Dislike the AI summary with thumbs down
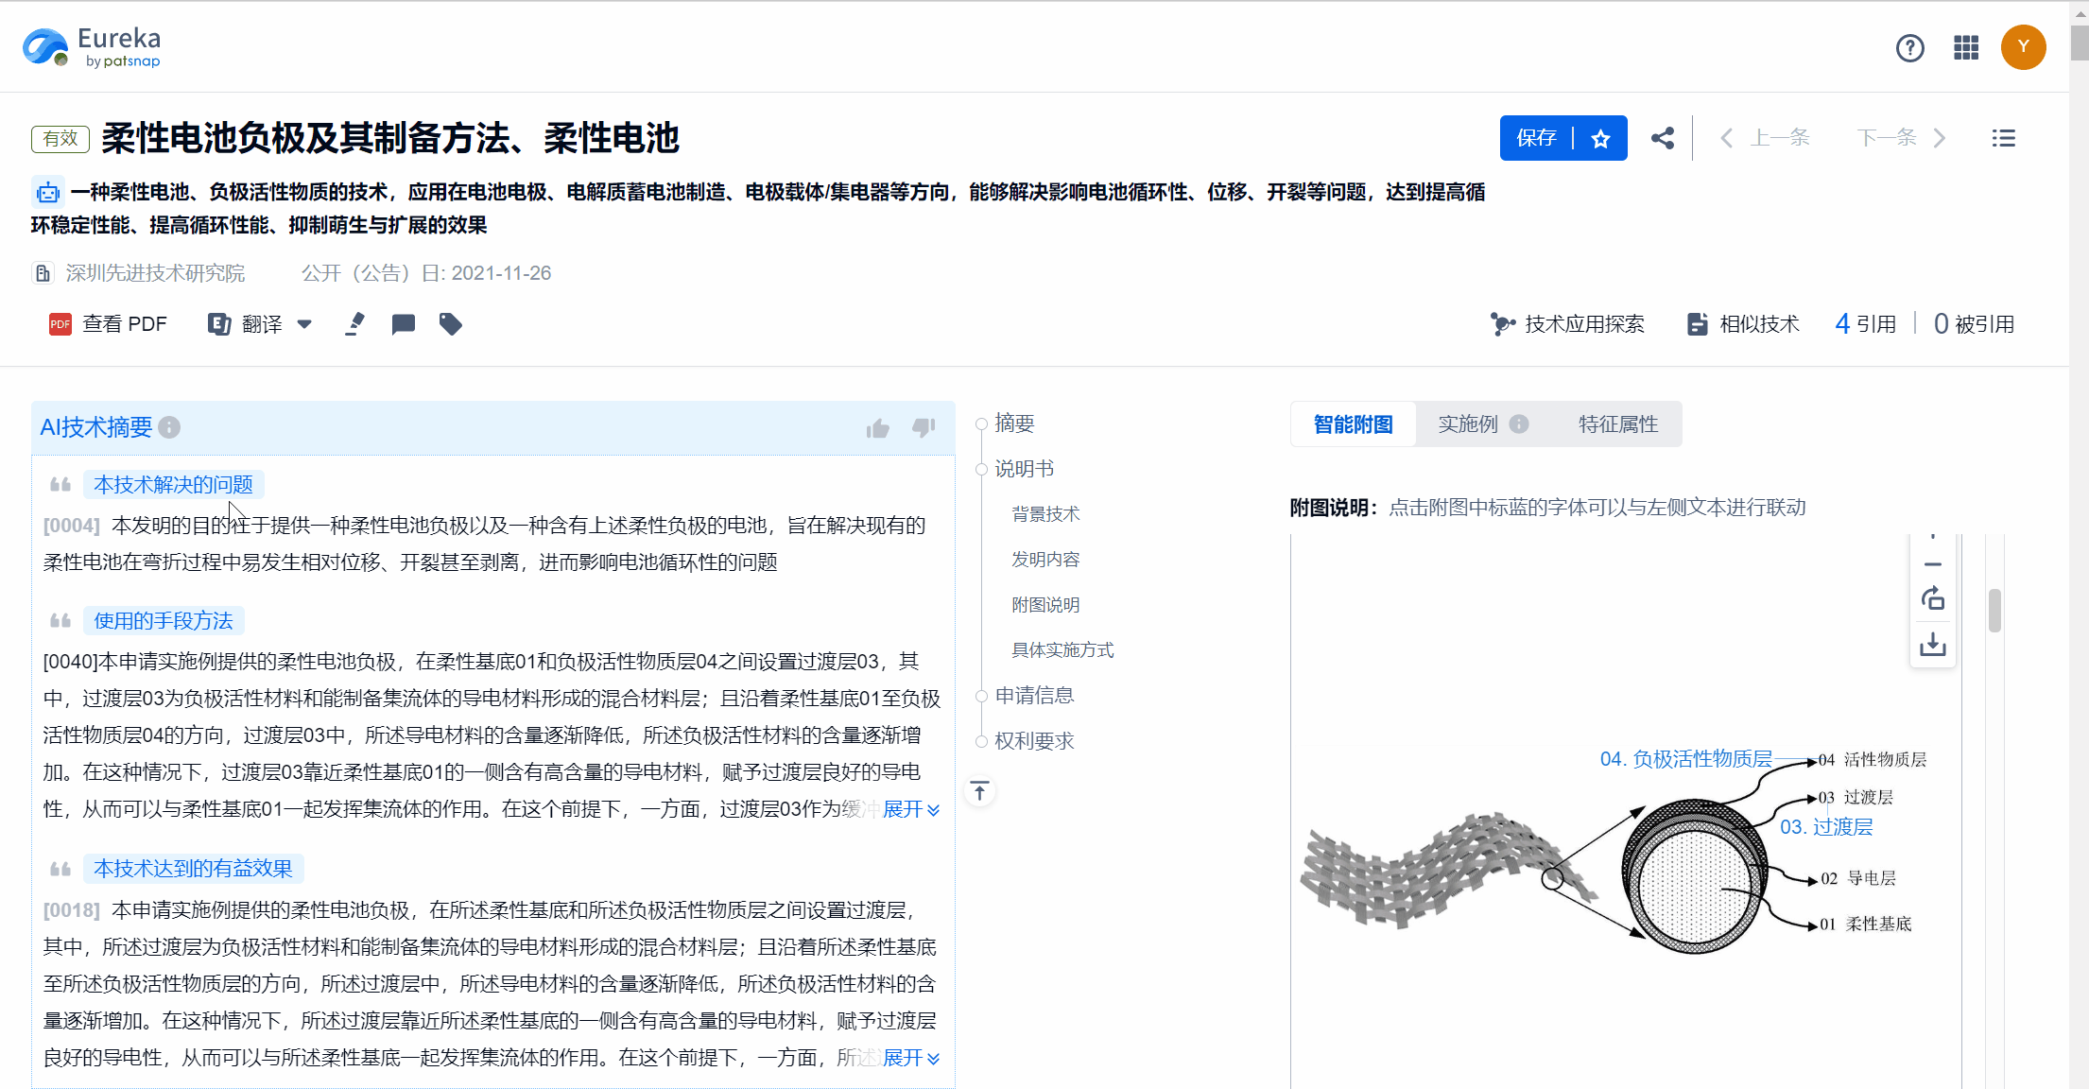Image resolution: width=2089 pixels, height=1089 pixels. pyautogui.click(x=924, y=428)
